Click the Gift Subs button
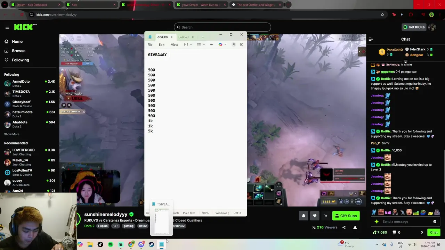 346,216
